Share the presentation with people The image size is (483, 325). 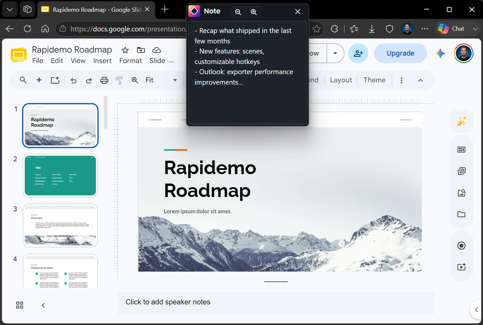358,53
